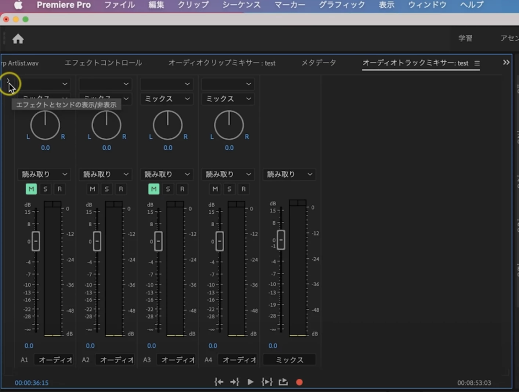Click current timecode 00:00:36:15

point(32,383)
